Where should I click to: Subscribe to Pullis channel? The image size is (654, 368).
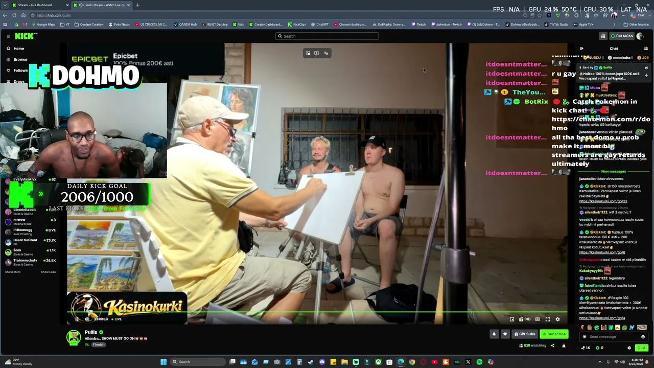point(554,334)
